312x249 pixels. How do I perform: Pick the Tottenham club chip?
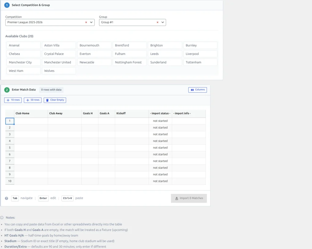(x=200, y=62)
